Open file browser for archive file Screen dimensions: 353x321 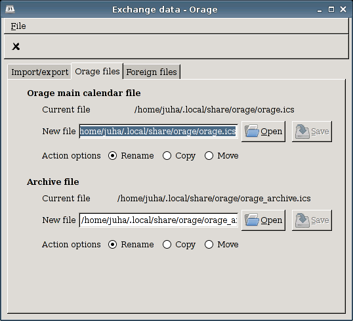coord(263,220)
